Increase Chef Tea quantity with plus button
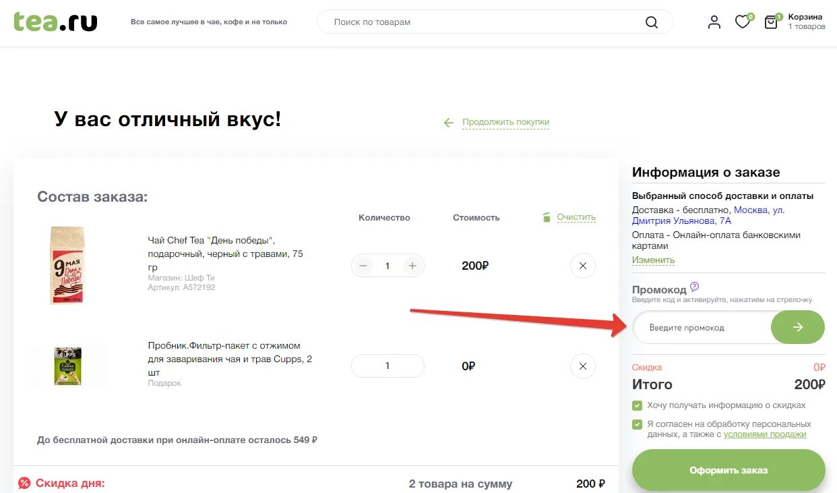Viewport: 837px width, 493px height. point(412,265)
